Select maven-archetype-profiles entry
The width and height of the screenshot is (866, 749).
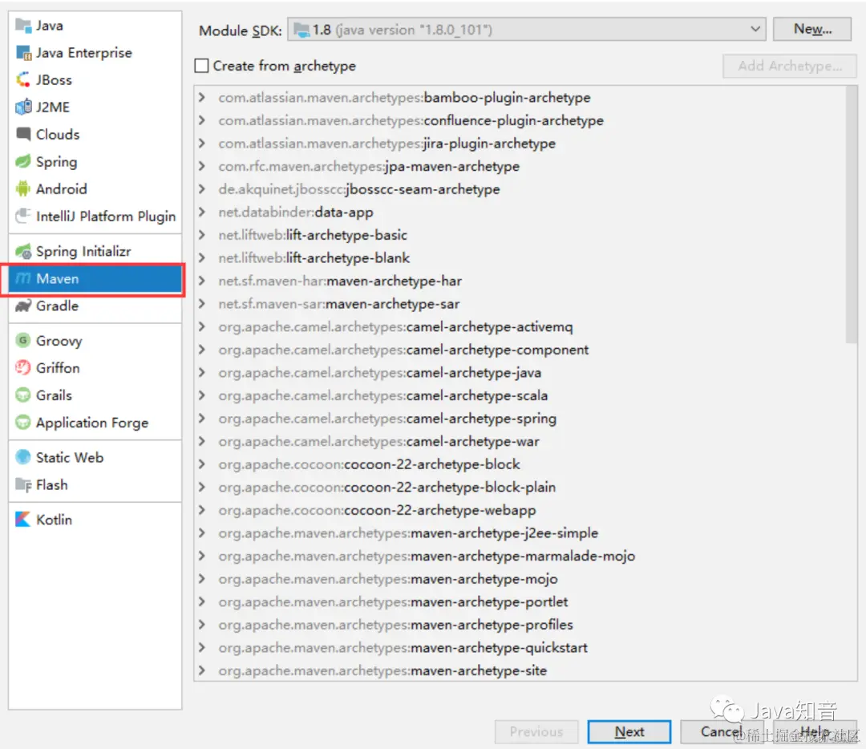395,625
